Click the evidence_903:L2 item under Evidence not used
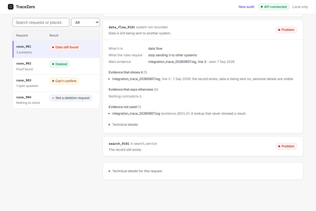 coord(179,113)
